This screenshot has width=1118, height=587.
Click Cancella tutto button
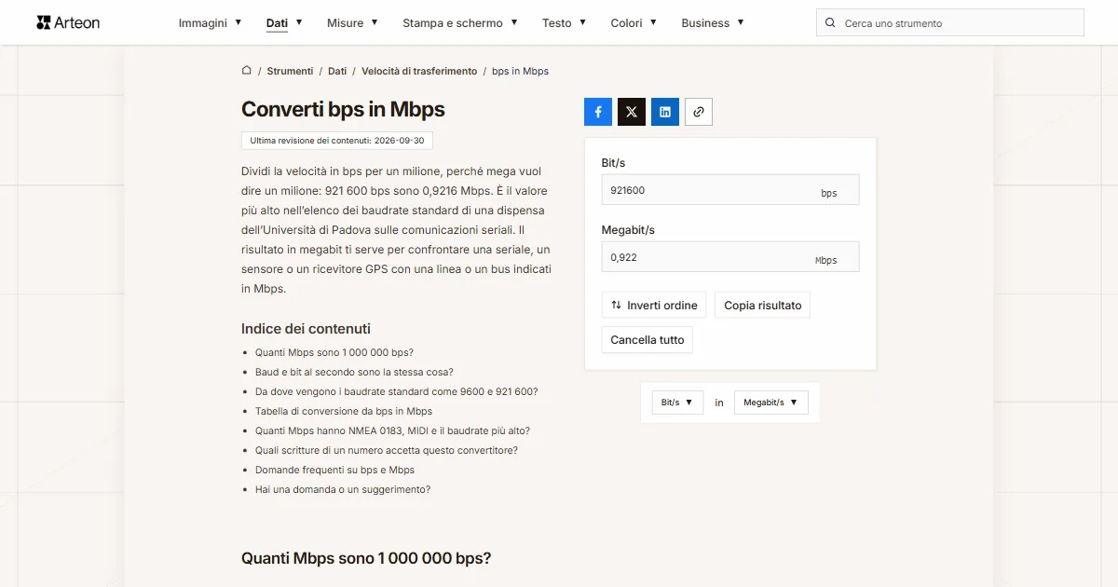pyautogui.click(x=648, y=339)
